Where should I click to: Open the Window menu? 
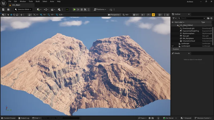(23, 1)
